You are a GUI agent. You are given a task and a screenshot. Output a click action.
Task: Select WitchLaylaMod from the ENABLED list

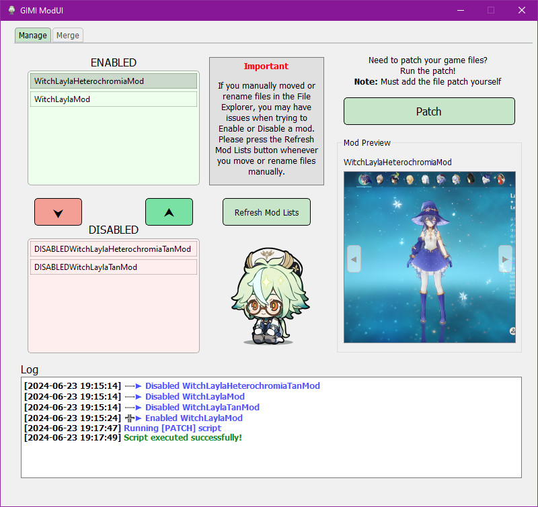[x=113, y=98]
